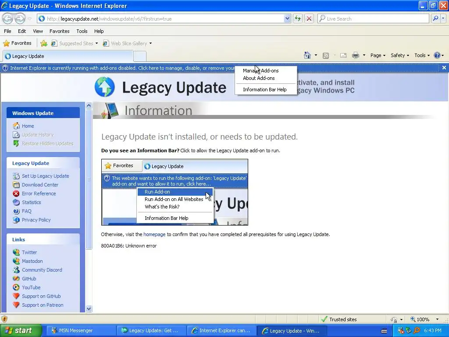The height and width of the screenshot is (337, 449).
Task: Click the Trusted sites zone checkmark
Action: click(324, 319)
